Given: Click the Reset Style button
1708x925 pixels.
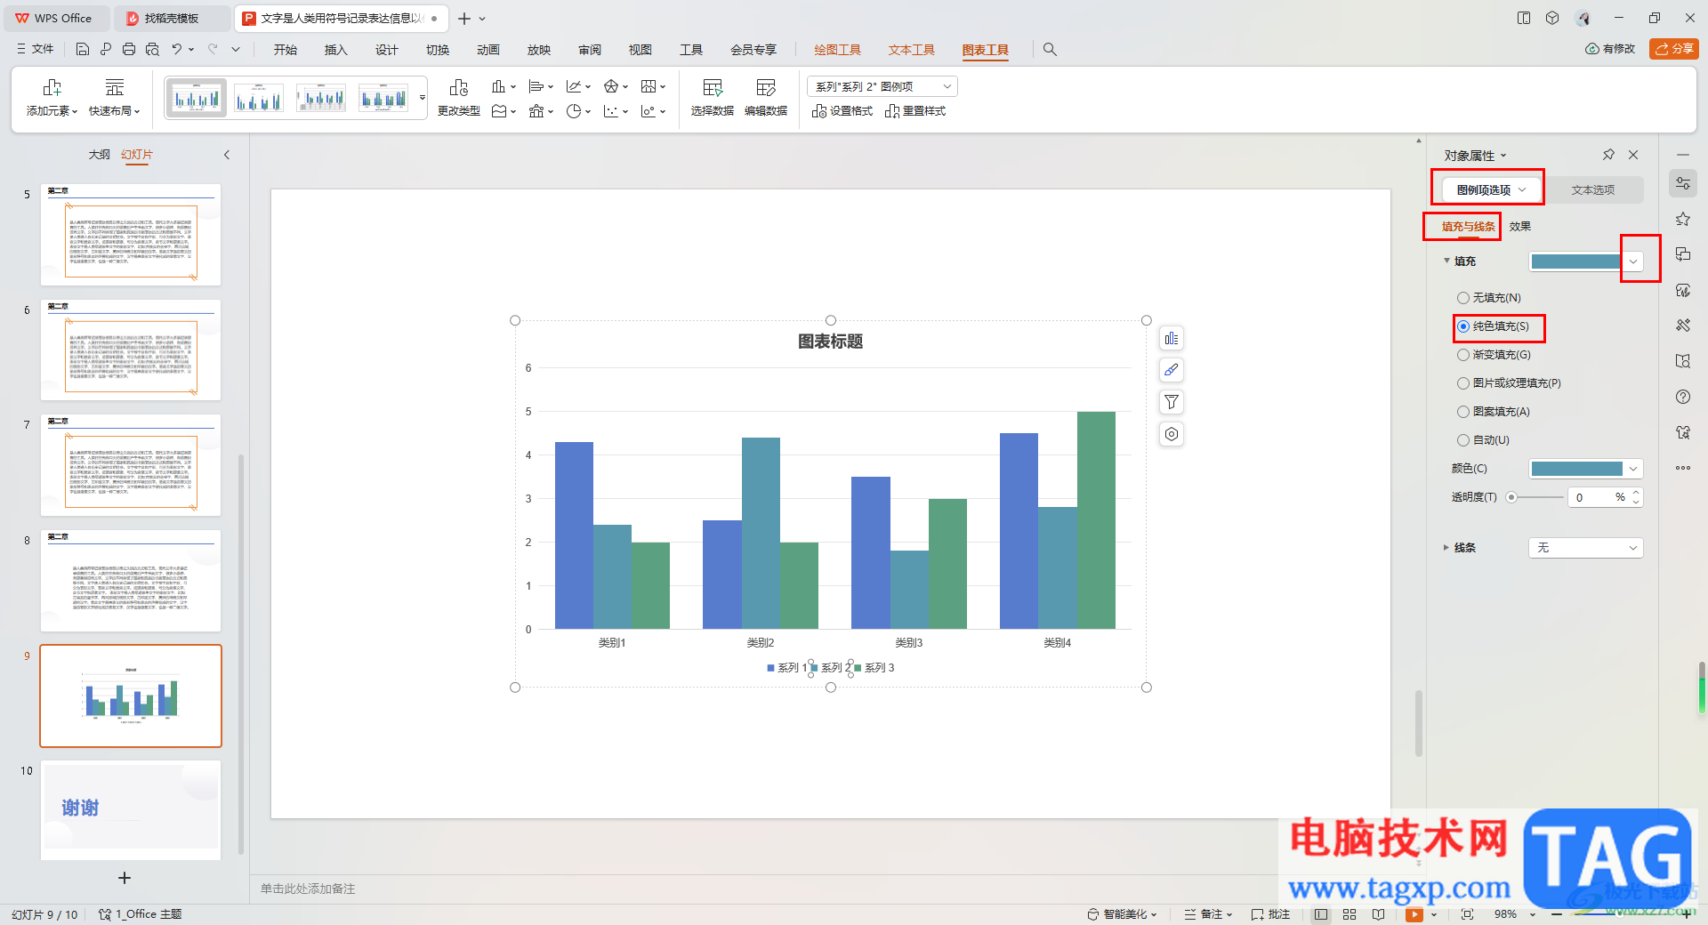Looking at the screenshot, I should coord(915,111).
